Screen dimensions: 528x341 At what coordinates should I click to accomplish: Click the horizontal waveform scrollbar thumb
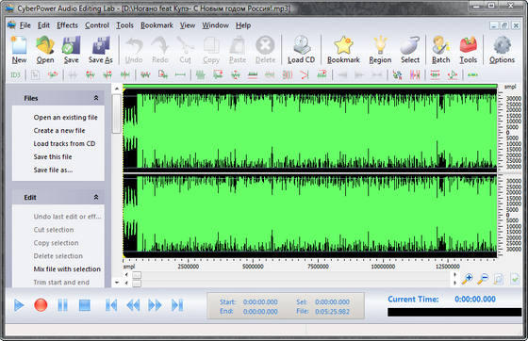[x=137, y=275]
